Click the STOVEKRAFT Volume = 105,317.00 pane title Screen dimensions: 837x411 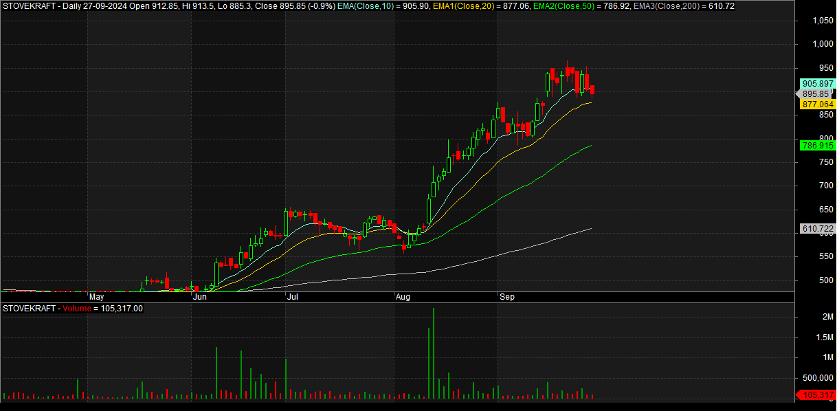(73, 309)
